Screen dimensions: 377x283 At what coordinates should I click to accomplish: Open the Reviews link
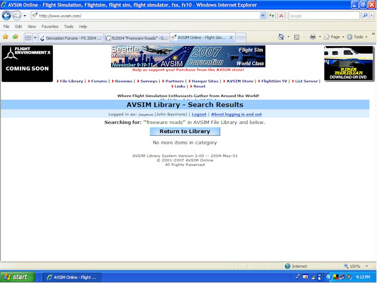123,81
